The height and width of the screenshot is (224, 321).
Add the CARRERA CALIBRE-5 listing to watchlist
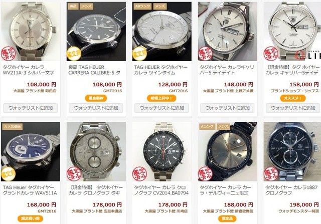(x=96, y=108)
